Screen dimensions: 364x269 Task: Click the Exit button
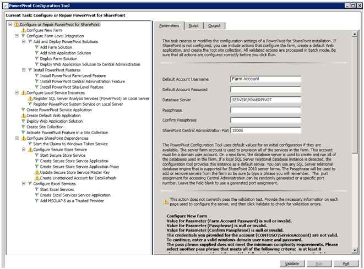pyautogui.click(x=346, y=263)
